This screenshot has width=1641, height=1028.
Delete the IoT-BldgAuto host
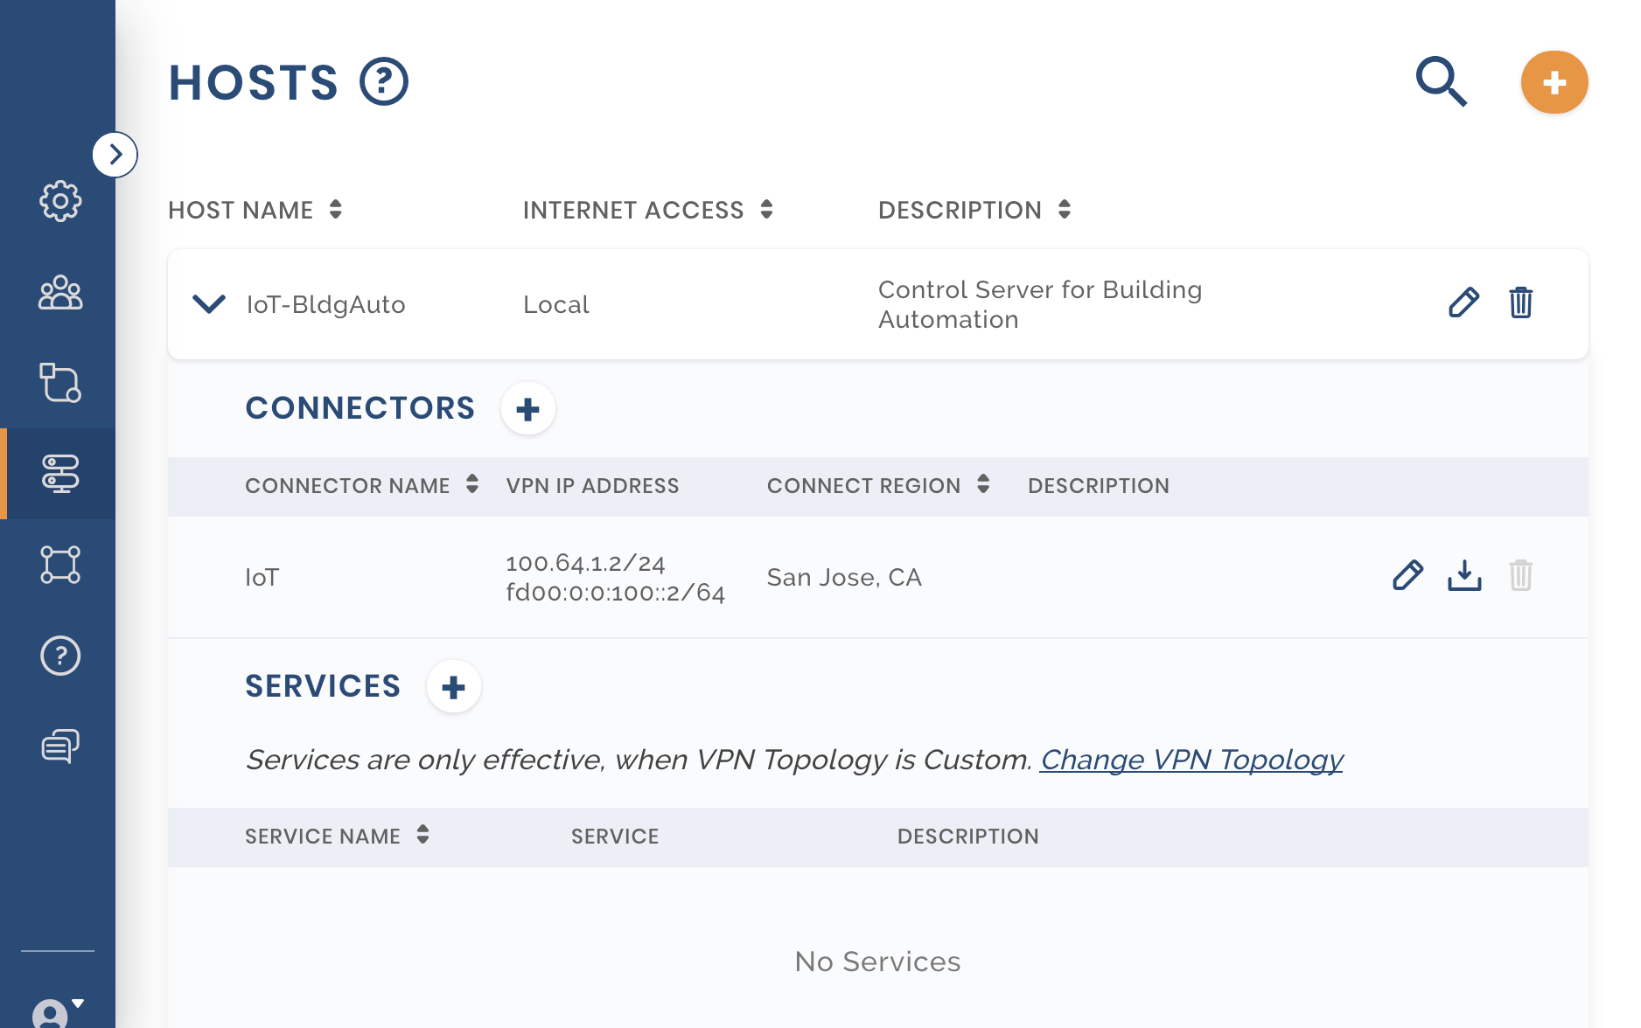click(x=1520, y=302)
